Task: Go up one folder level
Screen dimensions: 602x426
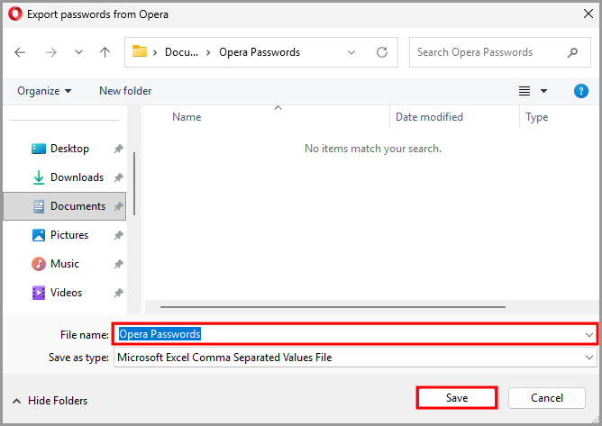Action: tap(105, 52)
